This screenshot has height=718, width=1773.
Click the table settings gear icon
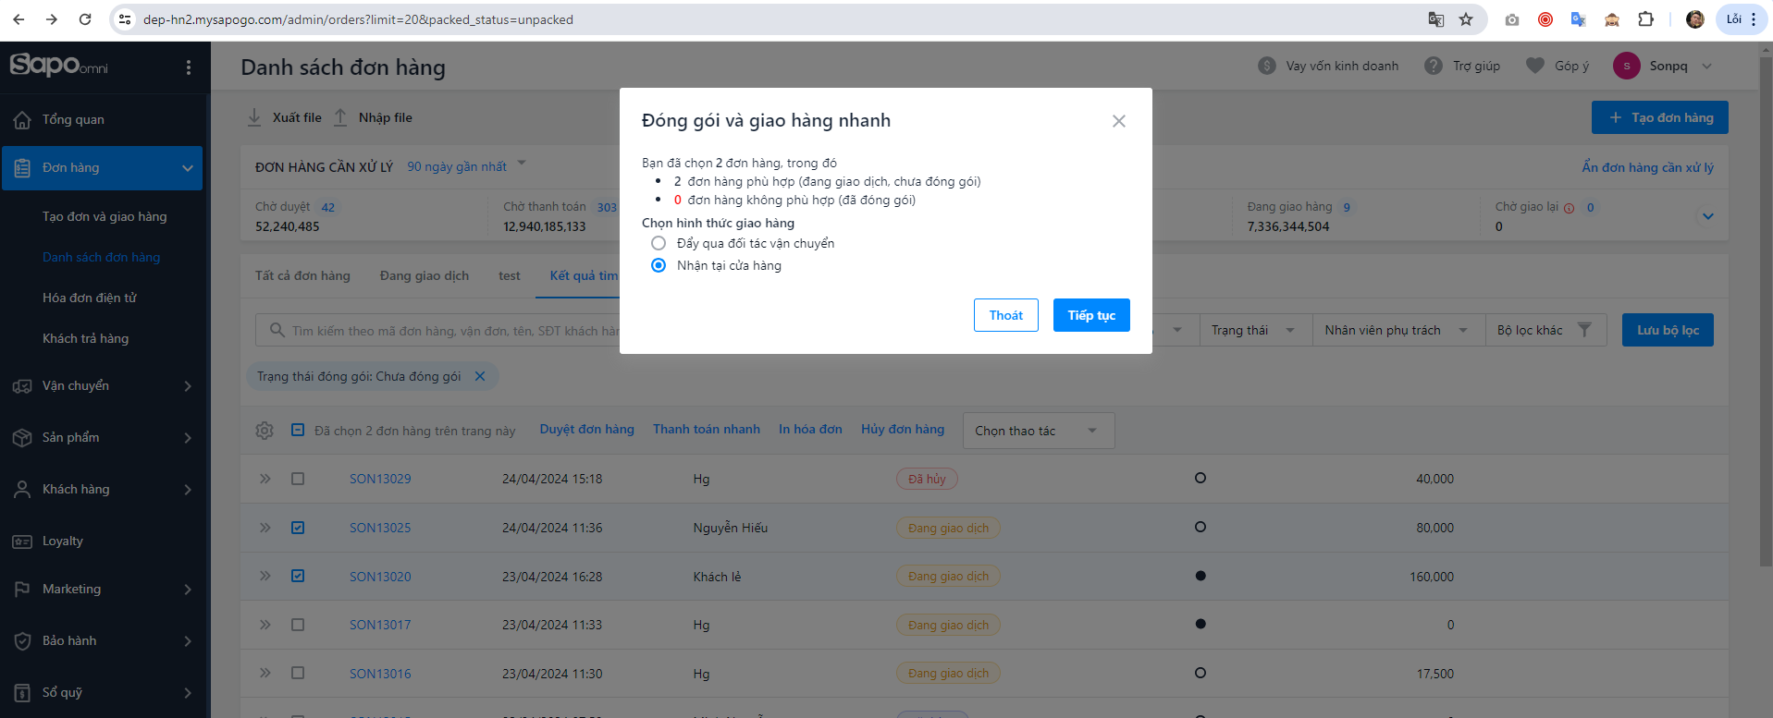coord(265,431)
